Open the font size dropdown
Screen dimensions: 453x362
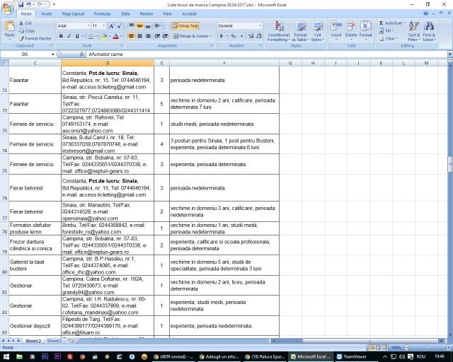(x=104, y=26)
